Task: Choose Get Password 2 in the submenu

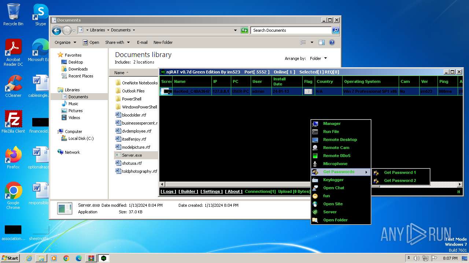Action: 400,180
